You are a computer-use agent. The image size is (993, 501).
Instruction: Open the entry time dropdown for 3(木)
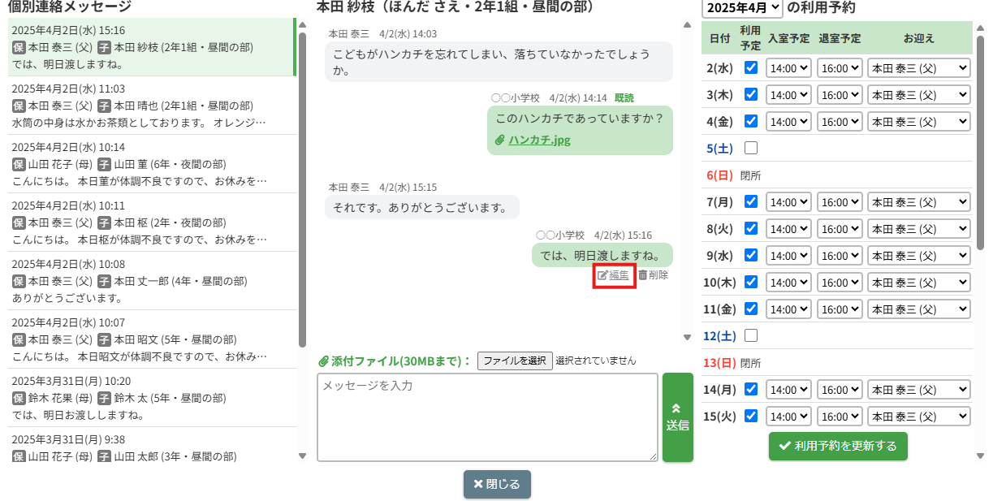[788, 95]
